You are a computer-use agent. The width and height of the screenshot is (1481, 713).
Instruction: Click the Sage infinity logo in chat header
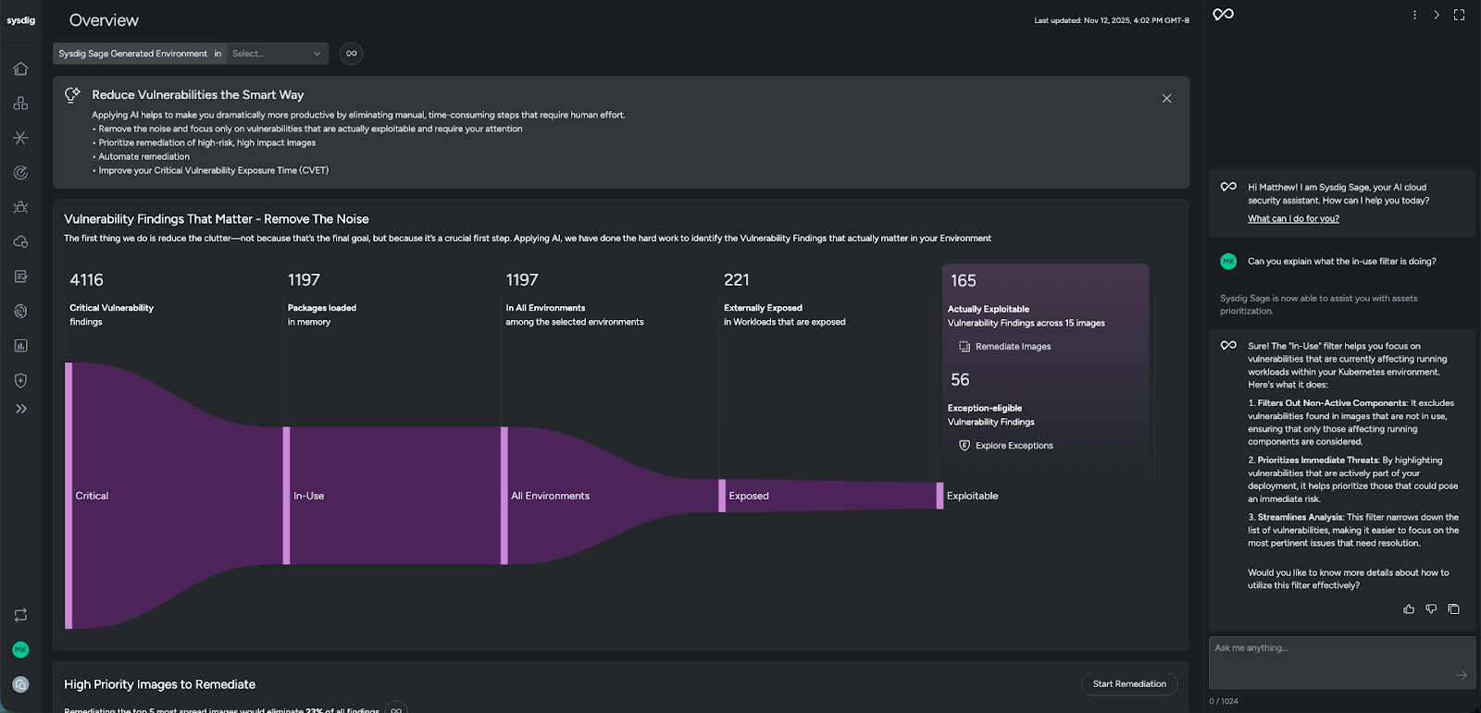(x=1224, y=14)
